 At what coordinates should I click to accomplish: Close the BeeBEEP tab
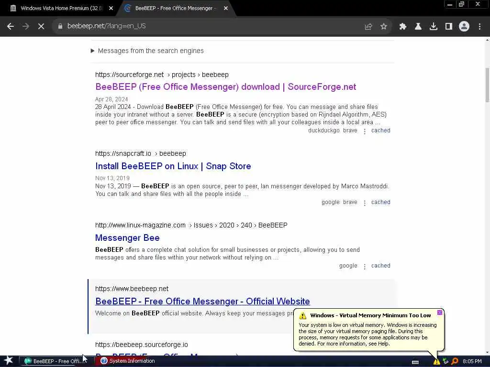click(x=226, y=9)
